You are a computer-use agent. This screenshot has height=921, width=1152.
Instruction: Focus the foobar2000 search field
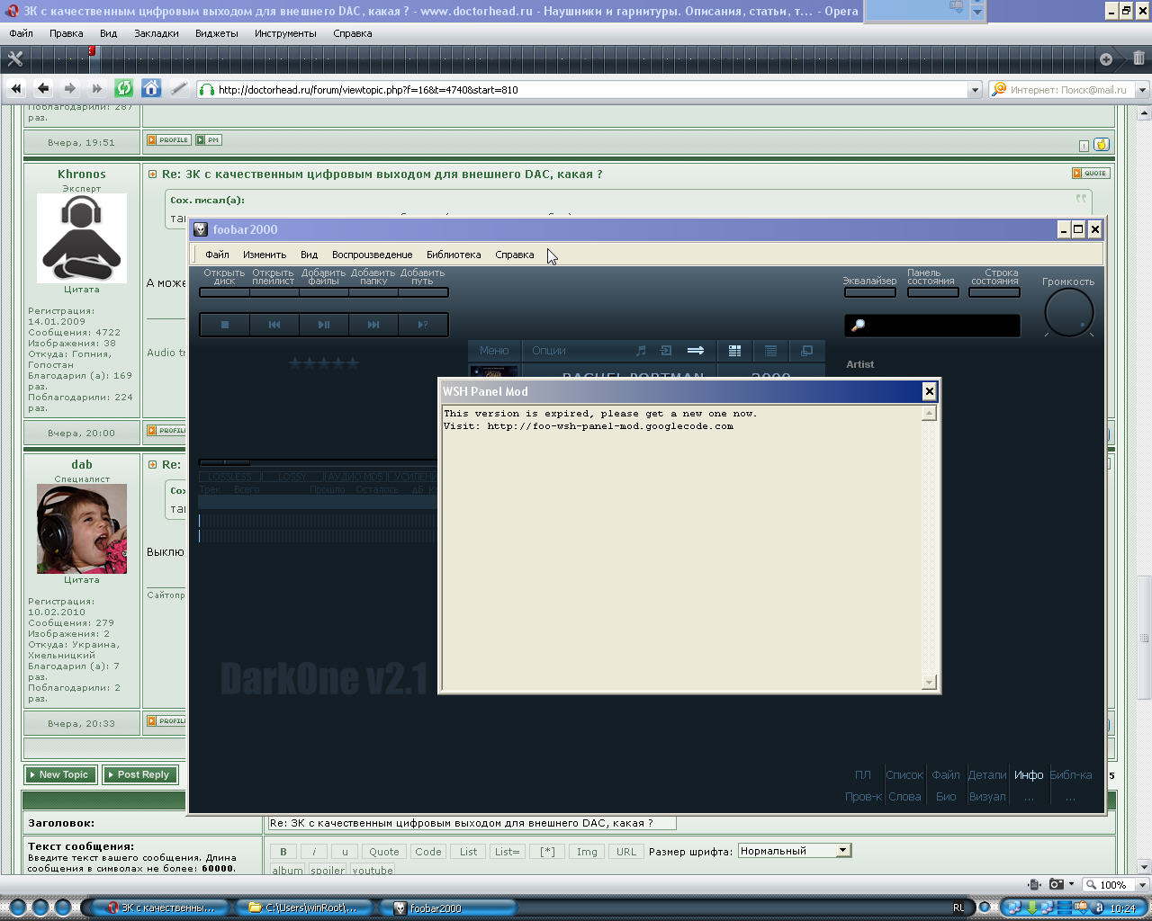pyautogui.click(x=932, y=325)
